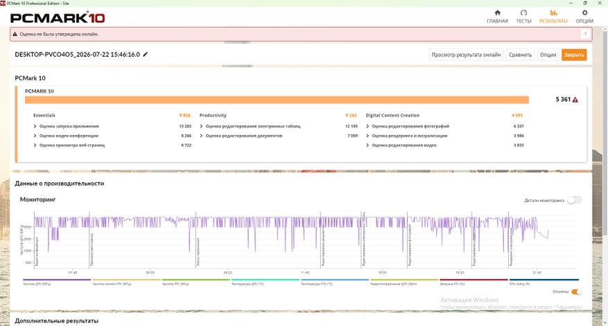Click the bar chart results icon
This screenshot has width=608, height=326.
(554, 12)
